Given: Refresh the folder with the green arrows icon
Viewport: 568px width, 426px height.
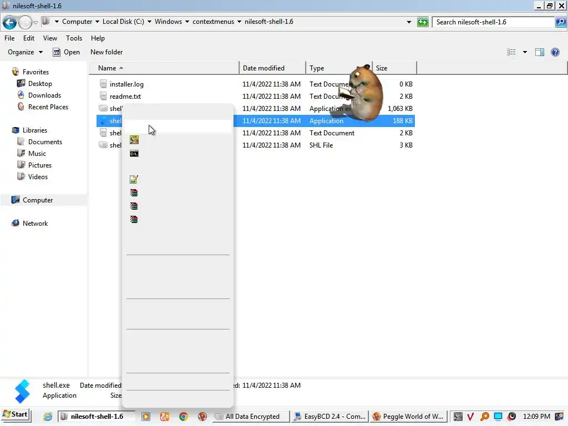Looking at the screenshot, I should coord(423,22).
